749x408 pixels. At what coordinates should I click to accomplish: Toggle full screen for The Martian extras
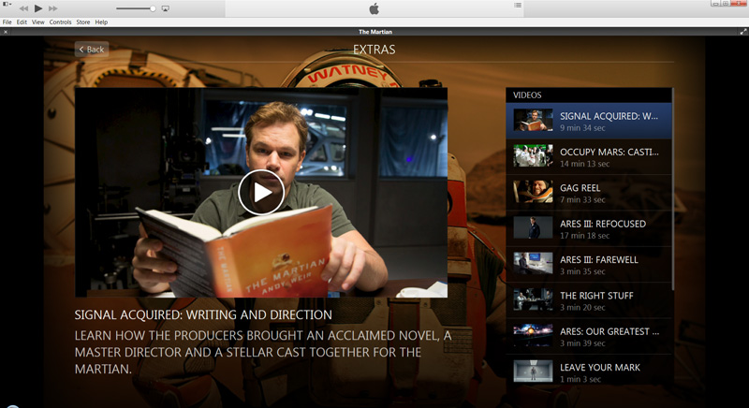coord(743,32)
